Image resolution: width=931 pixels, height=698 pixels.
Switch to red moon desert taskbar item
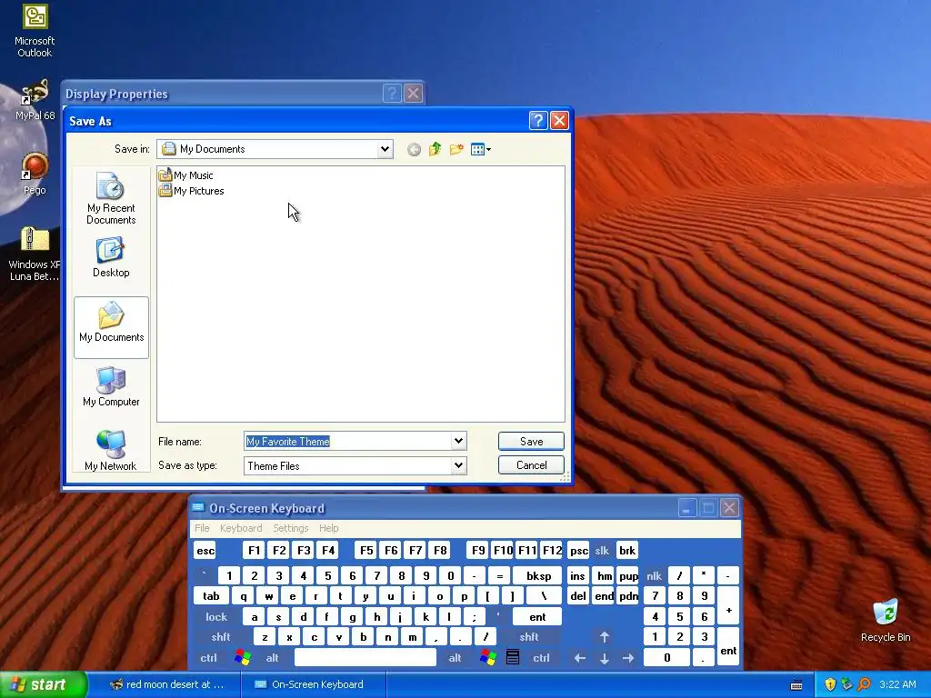point(166,684)
